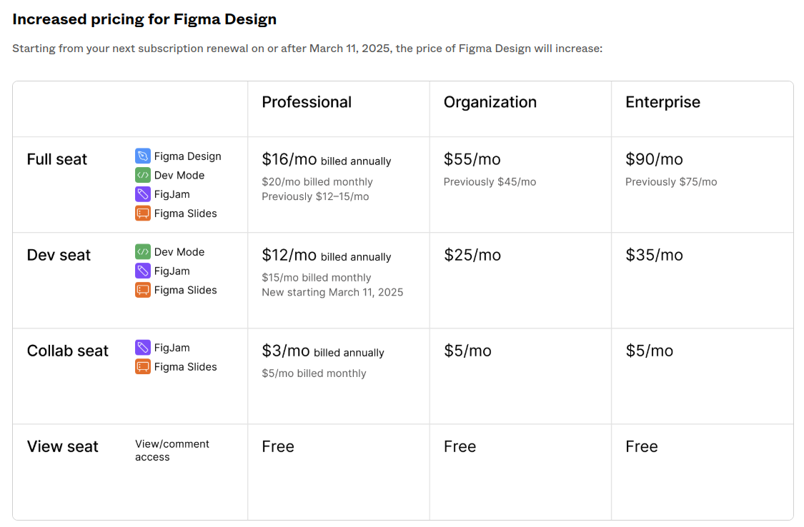This screenshot has height=527, width=804.
Task: Click the $90/mo Enterprise Full seat price
Action: [x=654, y=159]
